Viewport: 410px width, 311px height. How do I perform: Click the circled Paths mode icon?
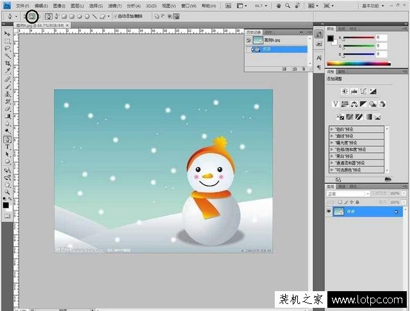32,17
